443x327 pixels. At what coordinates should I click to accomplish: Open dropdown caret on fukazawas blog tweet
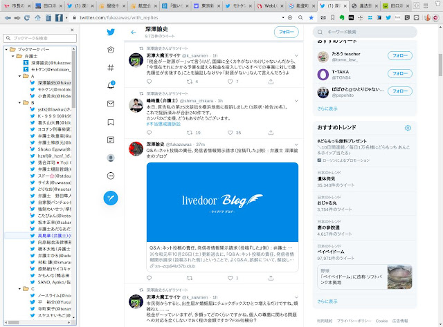296,144
